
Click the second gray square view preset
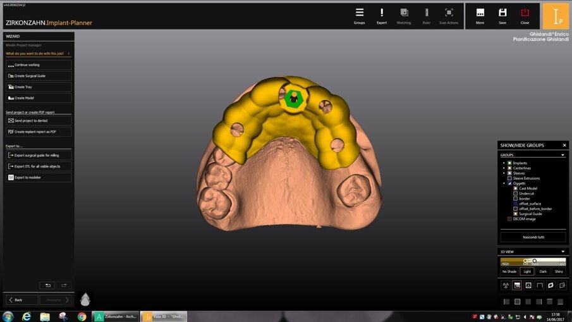[517, 302]
